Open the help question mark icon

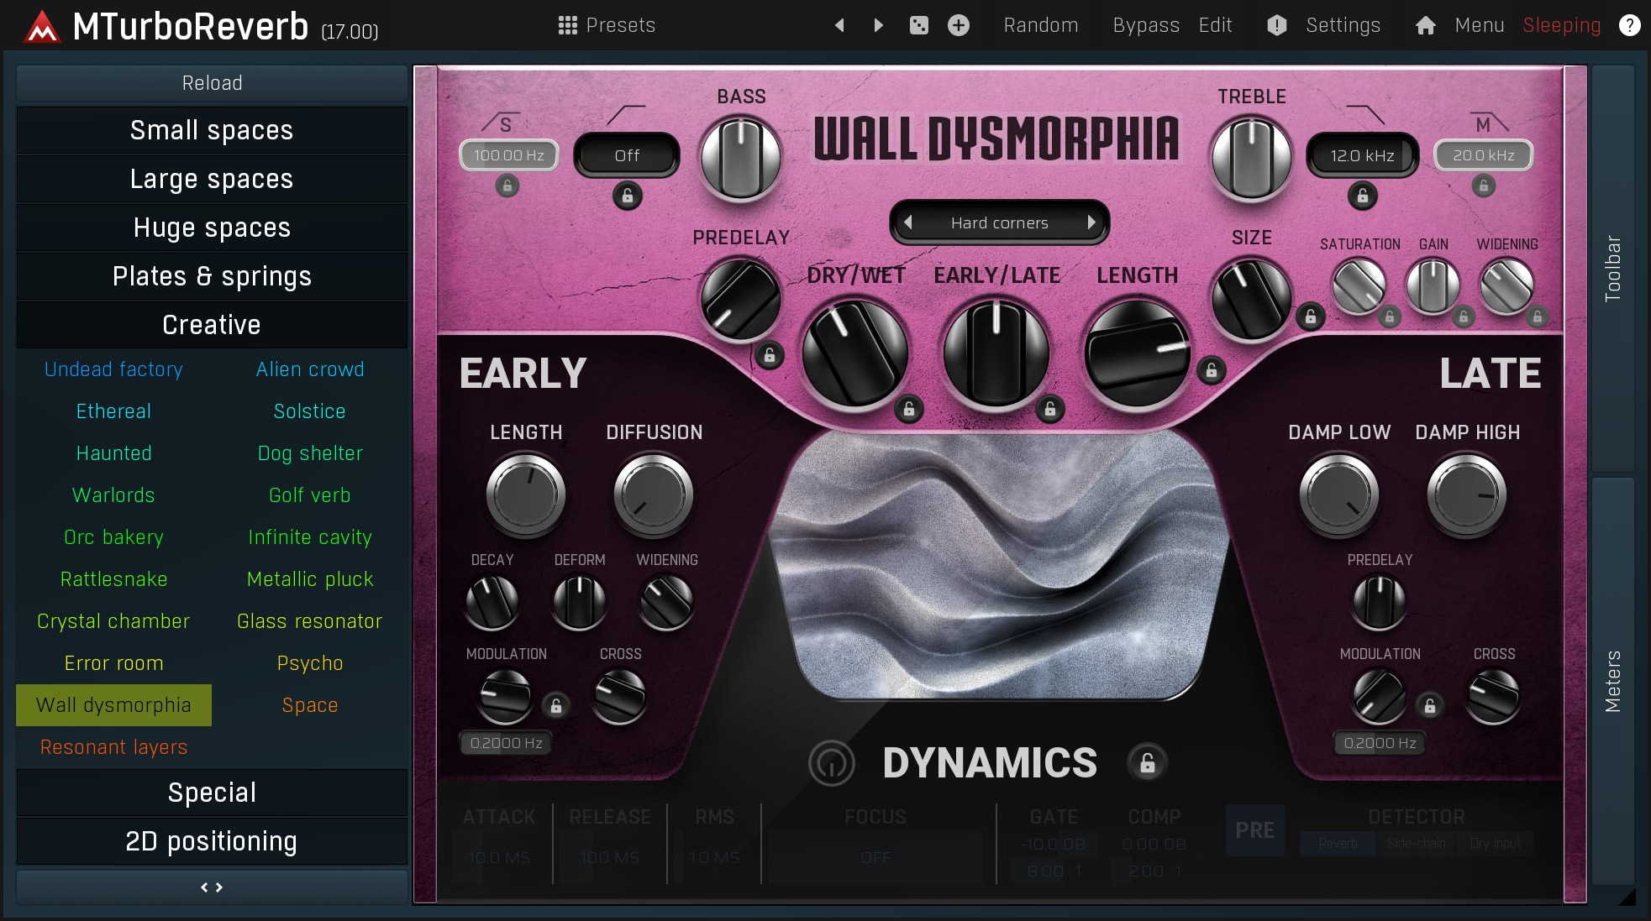1629,25
